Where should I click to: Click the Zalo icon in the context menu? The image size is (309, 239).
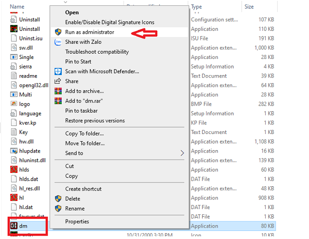click(58, 42)
